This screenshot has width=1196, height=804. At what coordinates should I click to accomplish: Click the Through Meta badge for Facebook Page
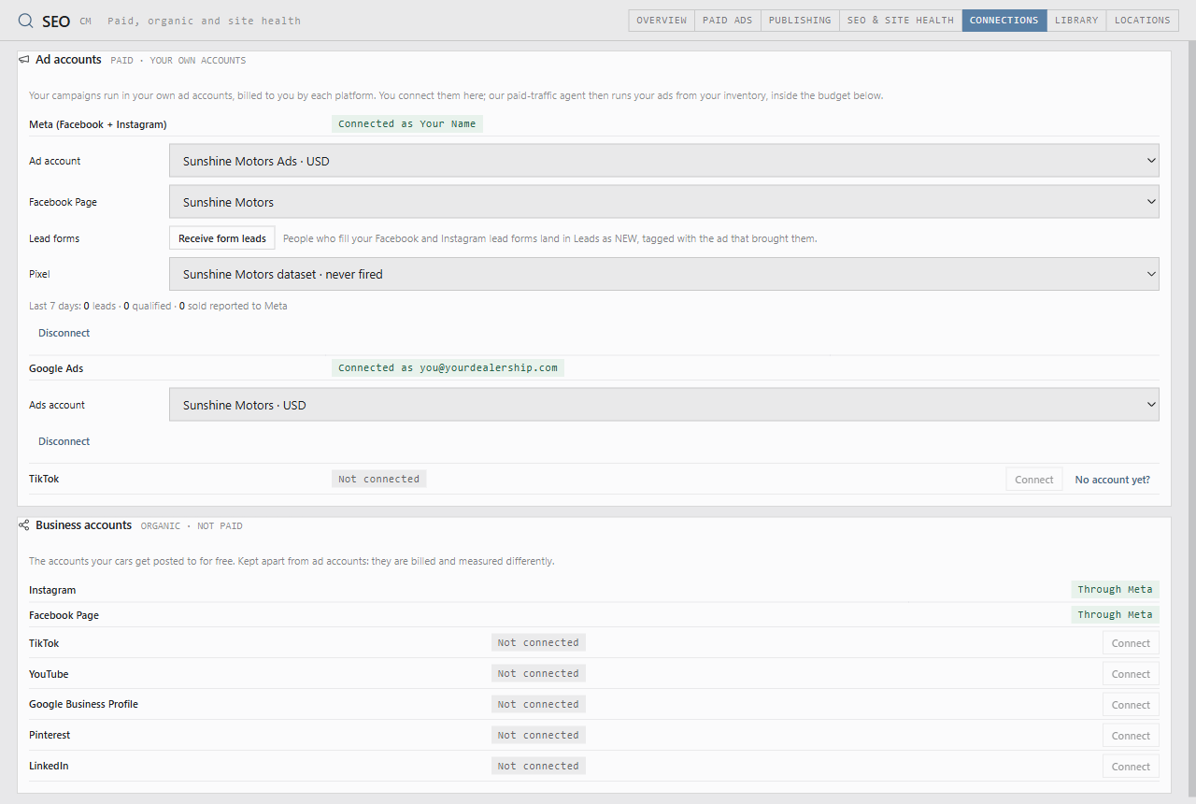1115,614
